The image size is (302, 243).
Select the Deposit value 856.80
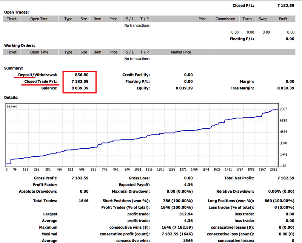point(81,75)
